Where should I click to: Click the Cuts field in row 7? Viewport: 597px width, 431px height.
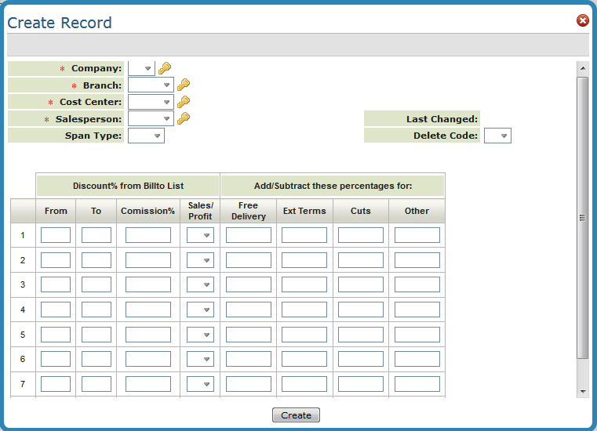click(361, 384)
